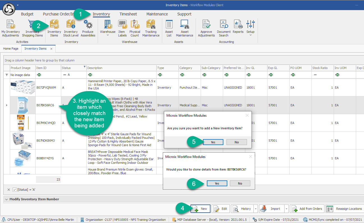Toggle the [Status] = 'A' filter checkbox
The width and height of the screenshot is (364, 223).
pyautogui.click(x=15, y=190)
